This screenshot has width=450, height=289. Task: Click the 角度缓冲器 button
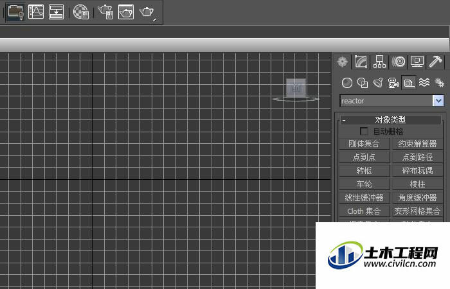click(x=417, y=198)
